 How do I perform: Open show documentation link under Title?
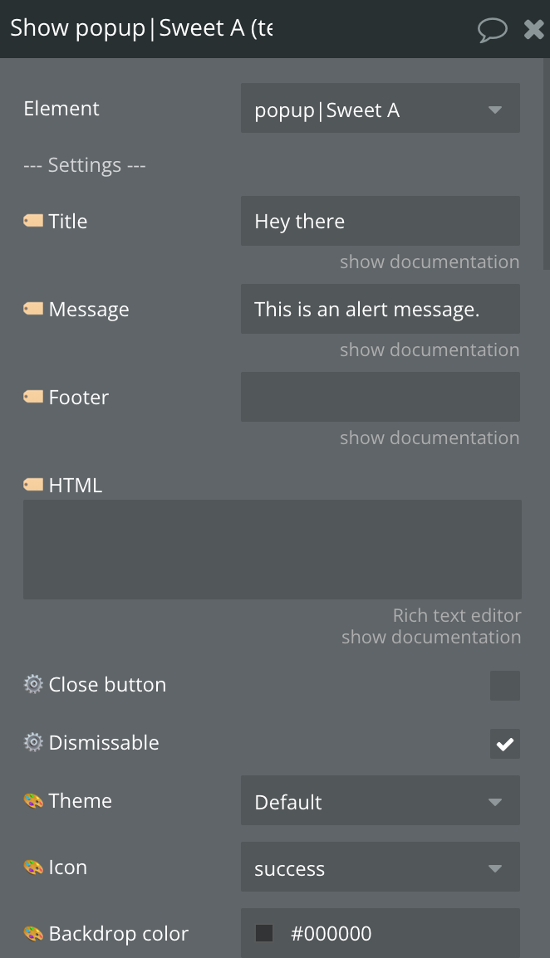tap(430, 261)
